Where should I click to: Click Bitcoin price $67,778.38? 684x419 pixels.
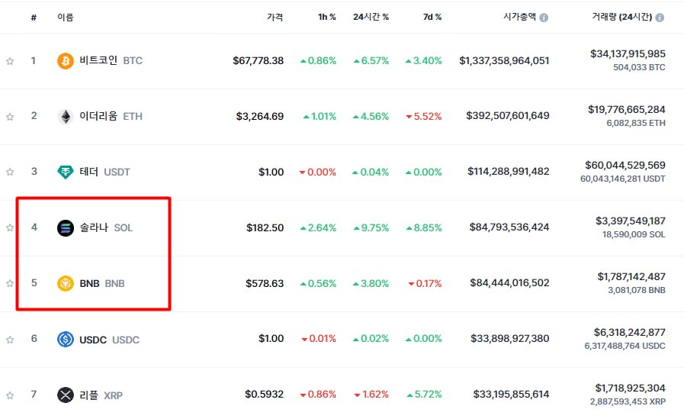point(259,60)
